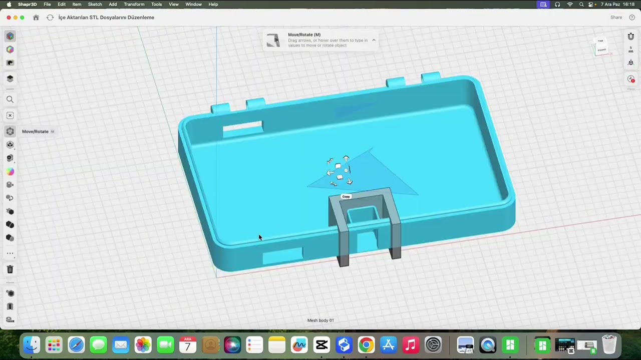This screenshot has width=641, height=360.
Task: Click the document title İçe Aktarılan STL Dosyalarını Düzenleme
Action: point(106,17)
